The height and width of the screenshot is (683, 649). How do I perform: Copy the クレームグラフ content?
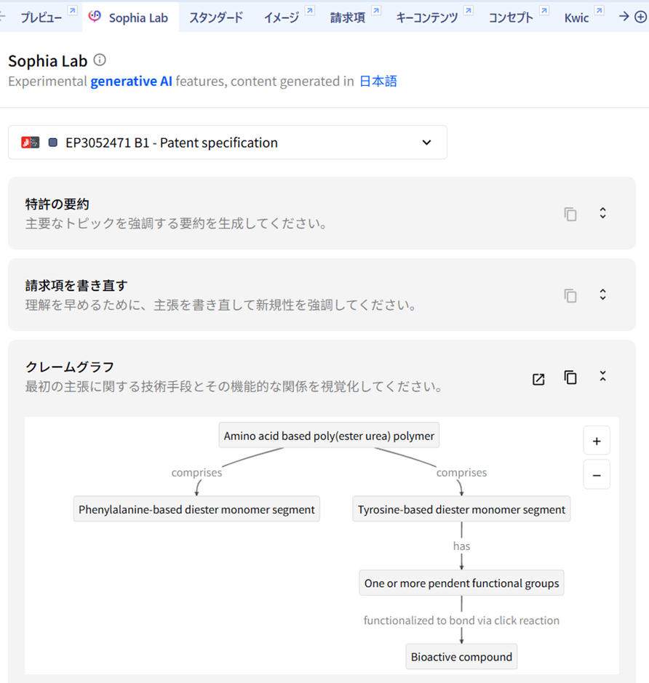click(570, 378)
